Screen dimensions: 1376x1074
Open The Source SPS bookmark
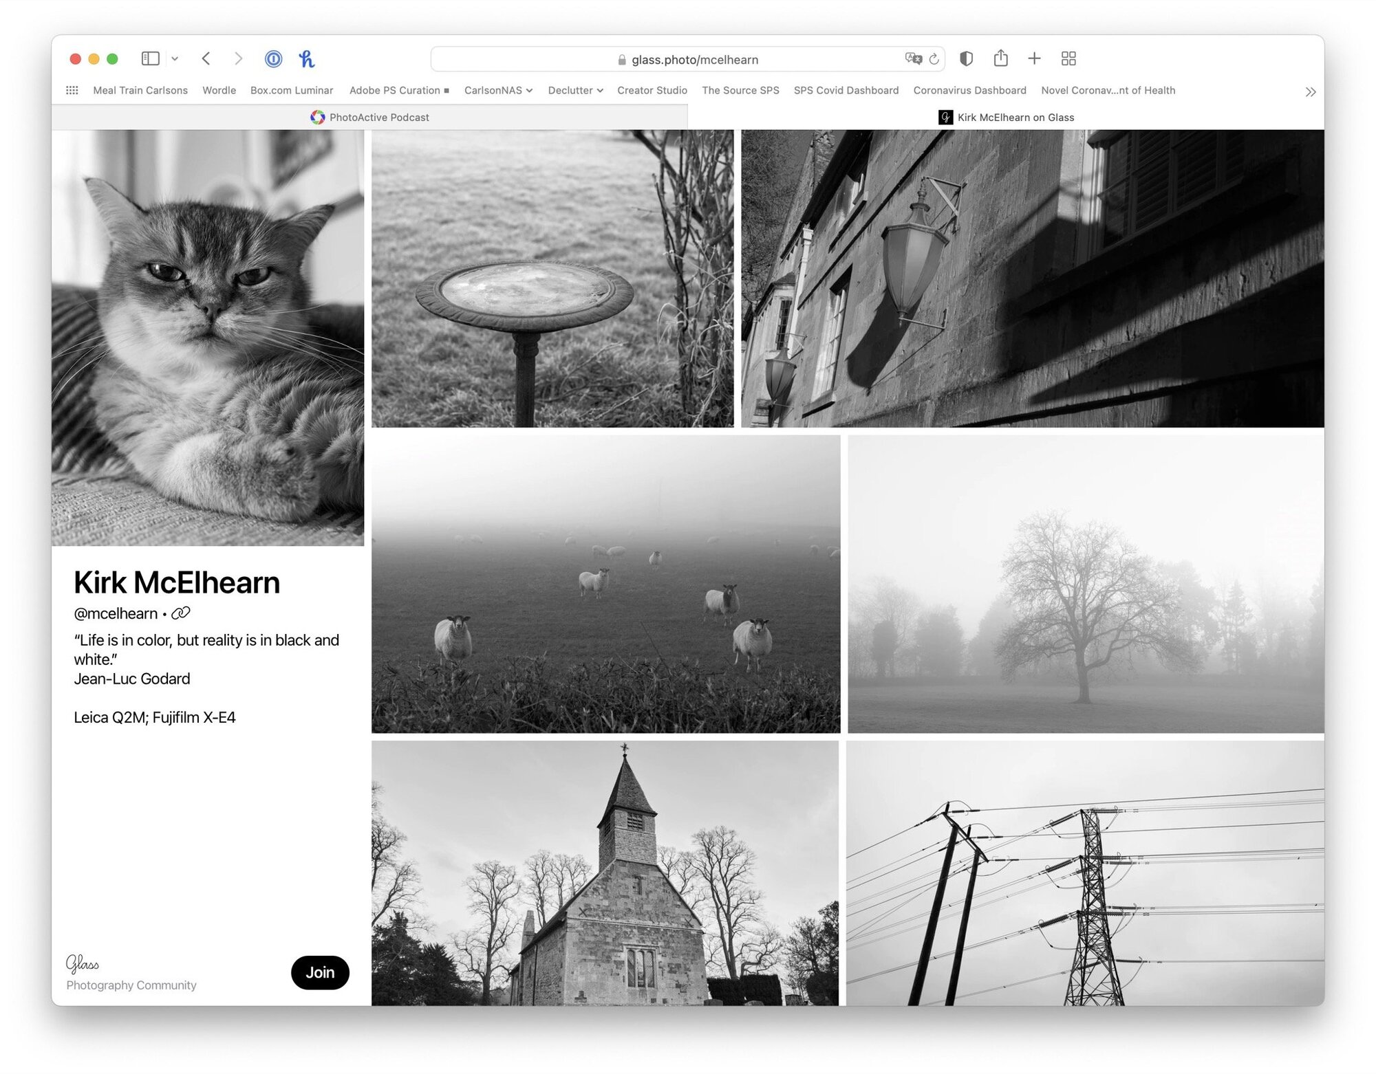740,90
